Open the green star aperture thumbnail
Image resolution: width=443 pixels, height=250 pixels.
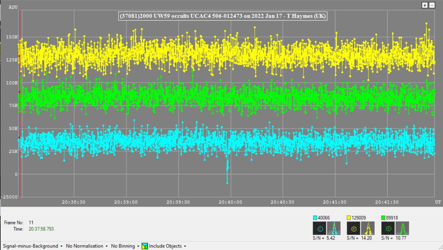[388, 228]
